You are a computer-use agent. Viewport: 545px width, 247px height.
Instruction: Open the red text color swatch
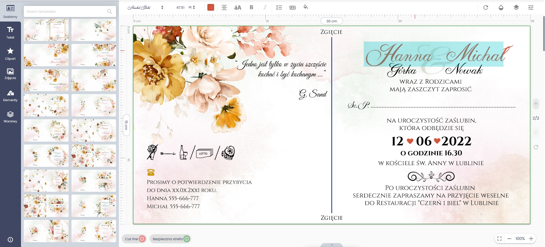pos(211,7)
